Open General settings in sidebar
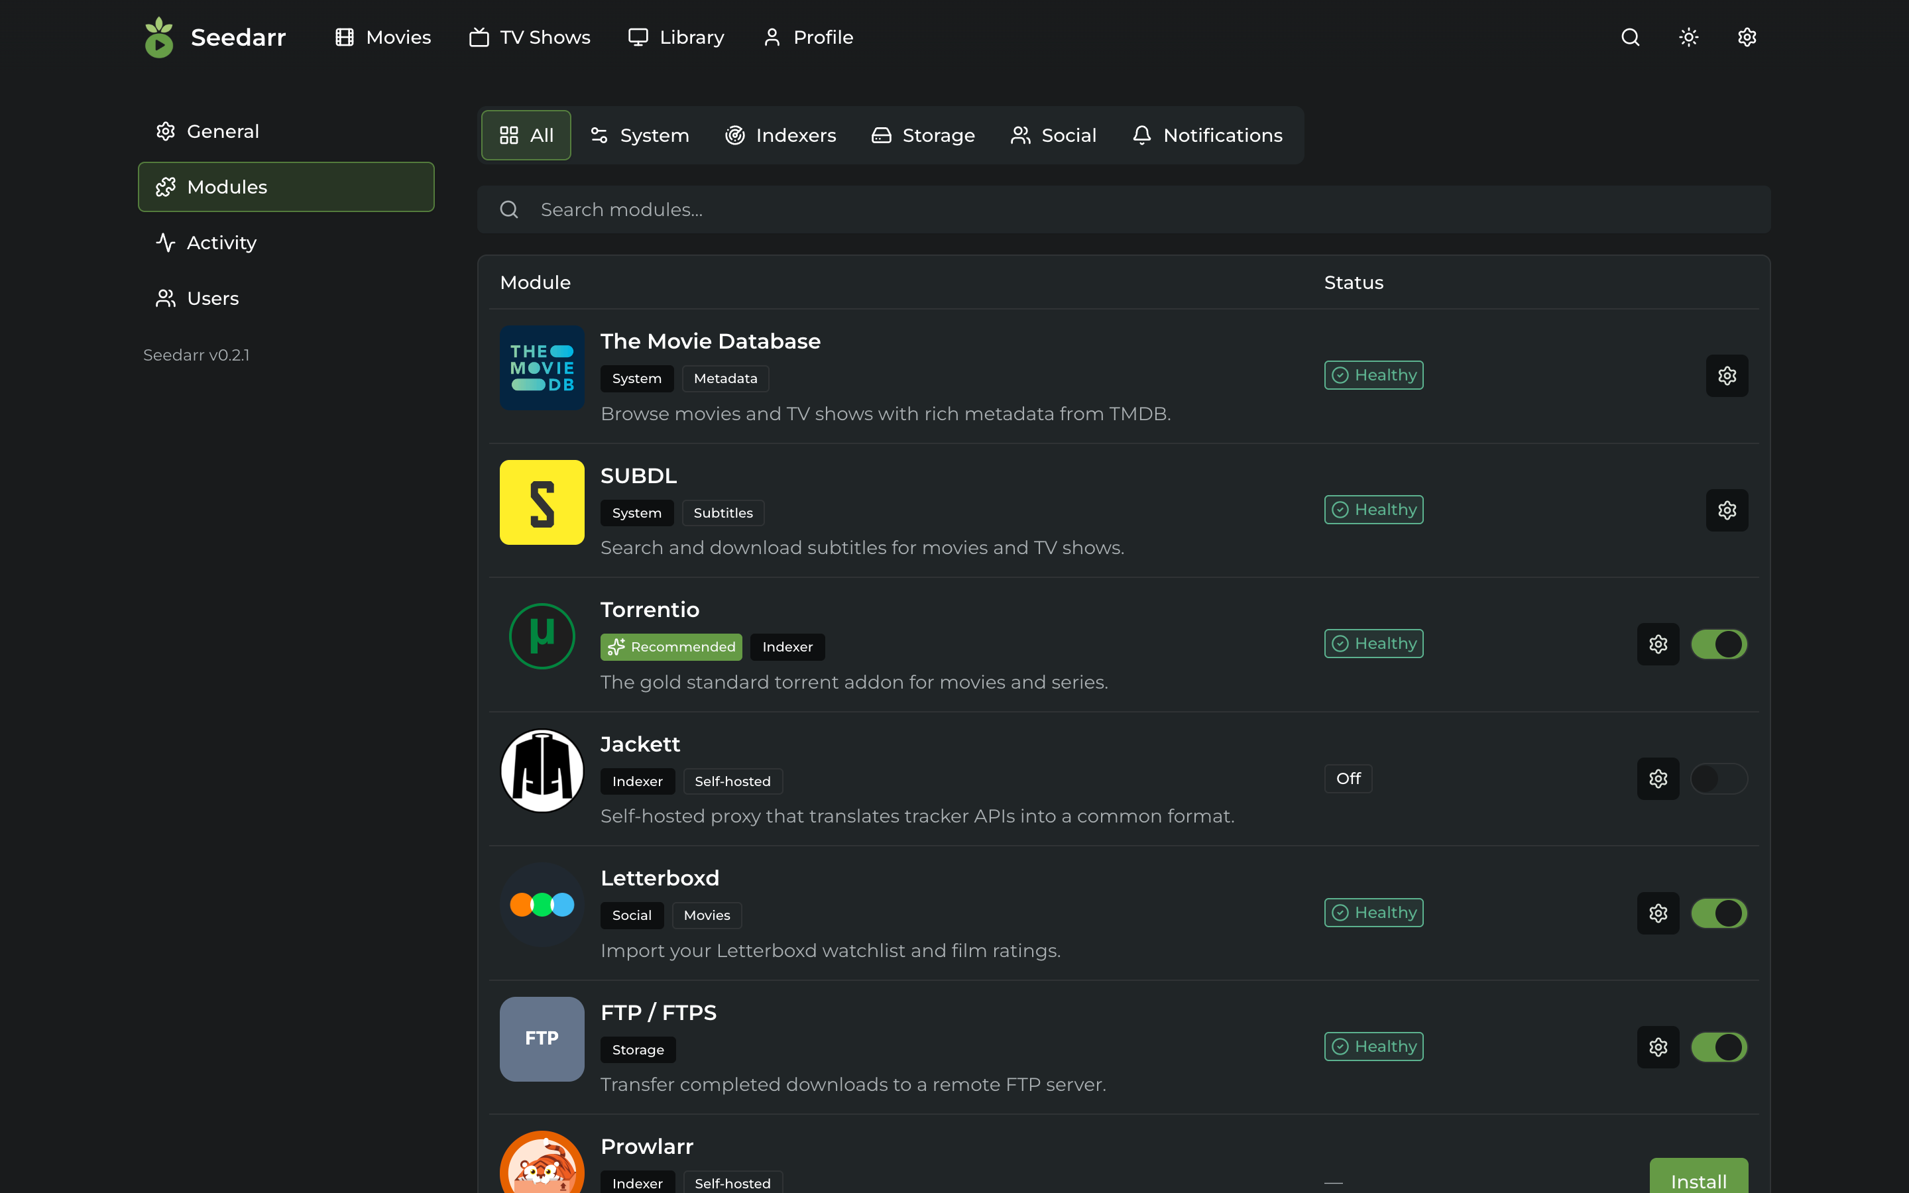The width and height of the screenshot is (1909, 1193). [x=286, y=131]
